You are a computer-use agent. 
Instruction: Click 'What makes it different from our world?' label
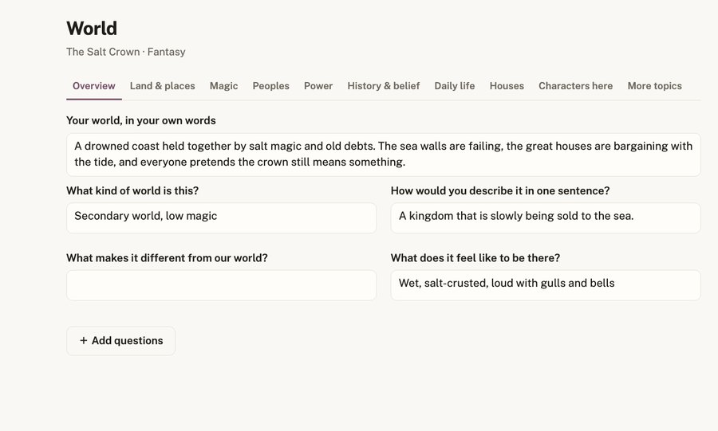click(167, 258)
